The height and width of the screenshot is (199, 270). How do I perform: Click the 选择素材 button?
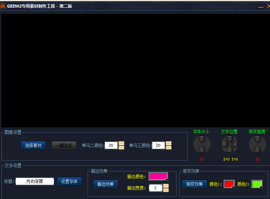pyautogui.click(x=33, y=145)
